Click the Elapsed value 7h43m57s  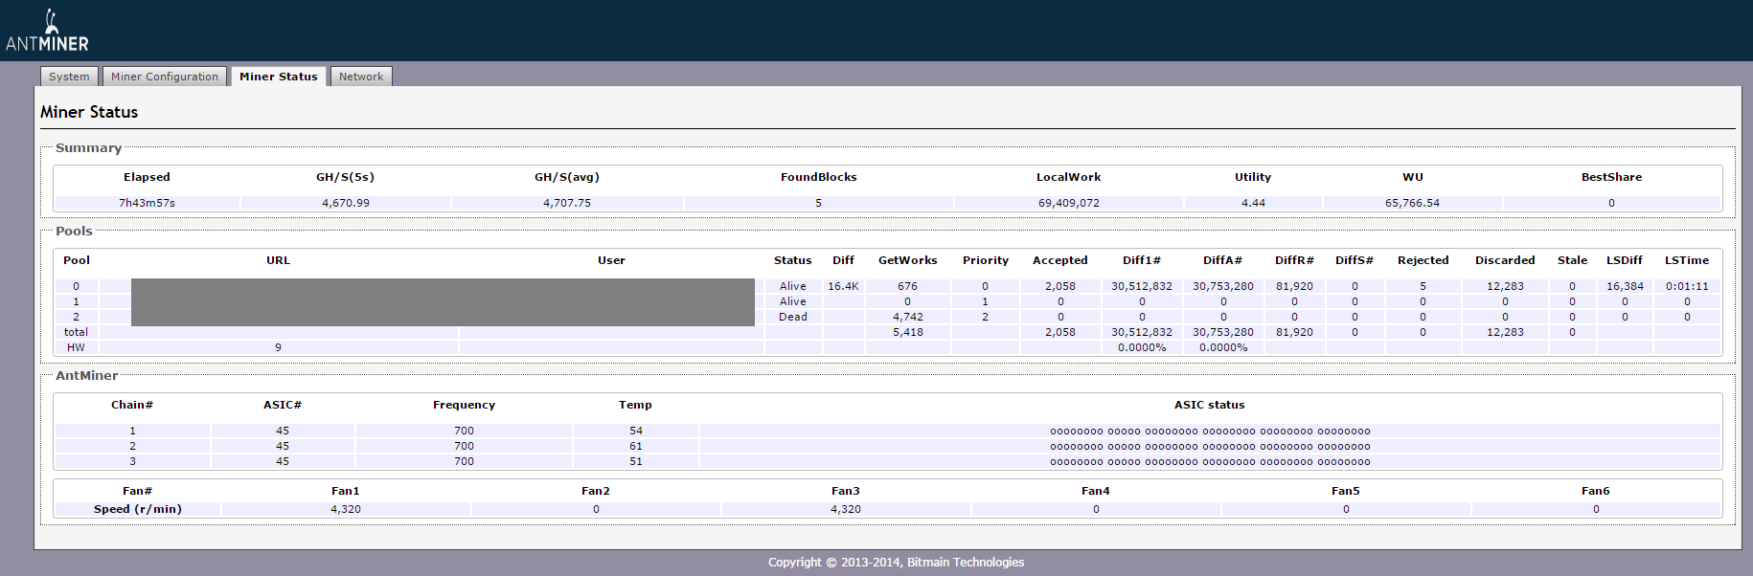click(147, 203)
